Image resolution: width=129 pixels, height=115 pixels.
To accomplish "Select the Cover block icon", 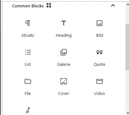I will coord(64,81).
